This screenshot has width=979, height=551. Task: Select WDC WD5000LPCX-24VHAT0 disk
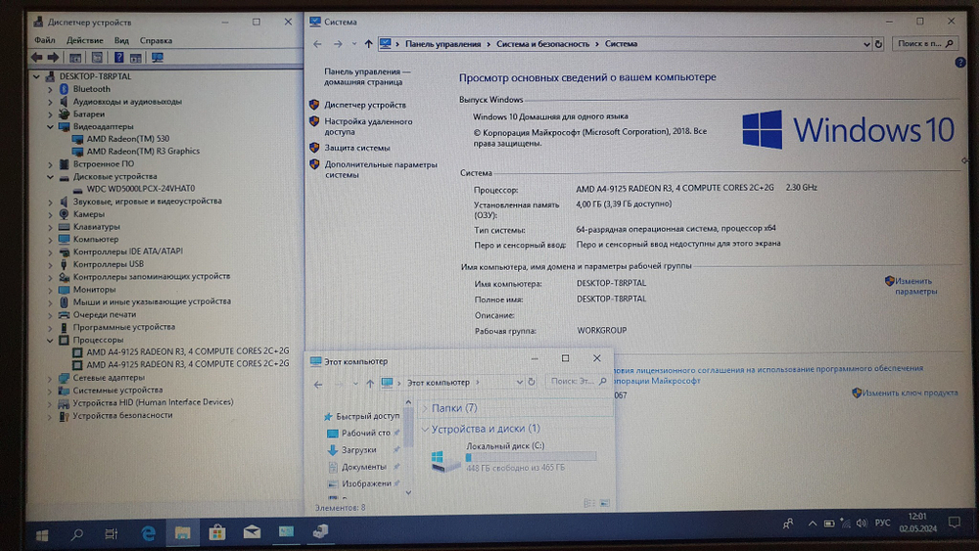coord(140,189)
